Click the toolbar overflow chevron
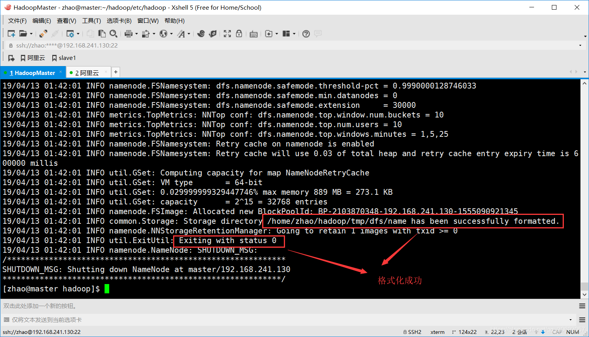 click(x=585, y=36)
